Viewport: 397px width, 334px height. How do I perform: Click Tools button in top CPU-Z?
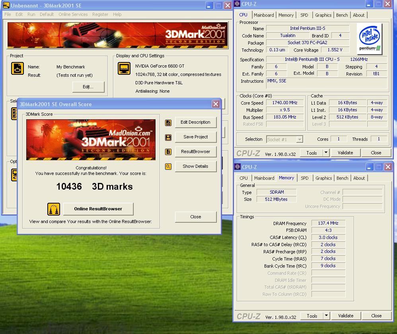coord(311,153)
